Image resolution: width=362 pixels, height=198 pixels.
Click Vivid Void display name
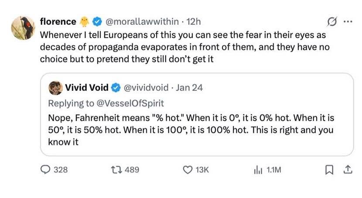pos(86,88)
